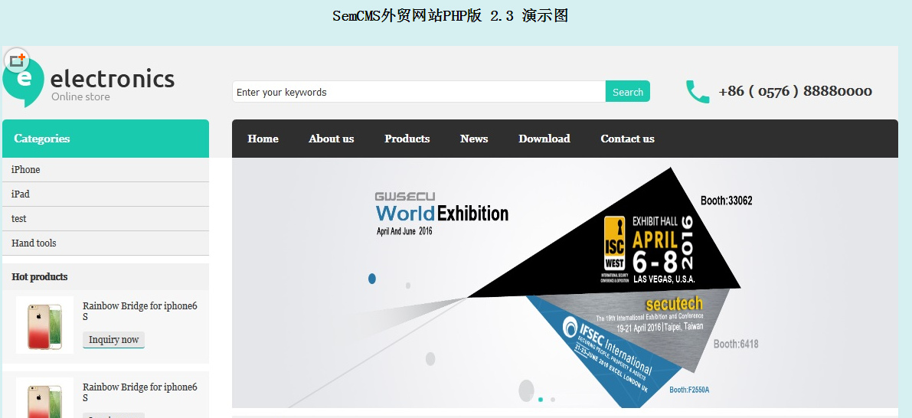This screenshot has height=418, width=912.
Task: Click the Search button
Action: (x=628, y=92)
